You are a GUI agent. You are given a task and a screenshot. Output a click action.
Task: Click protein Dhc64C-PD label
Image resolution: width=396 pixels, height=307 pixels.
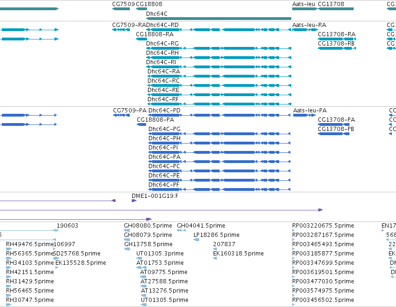click(x=164, y=111)
